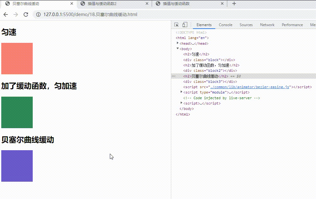Viewport: 316px width, 199px height.
Task: Select the DOCTYPE html row
Action: pyautogui.click(x=191, y=32)
